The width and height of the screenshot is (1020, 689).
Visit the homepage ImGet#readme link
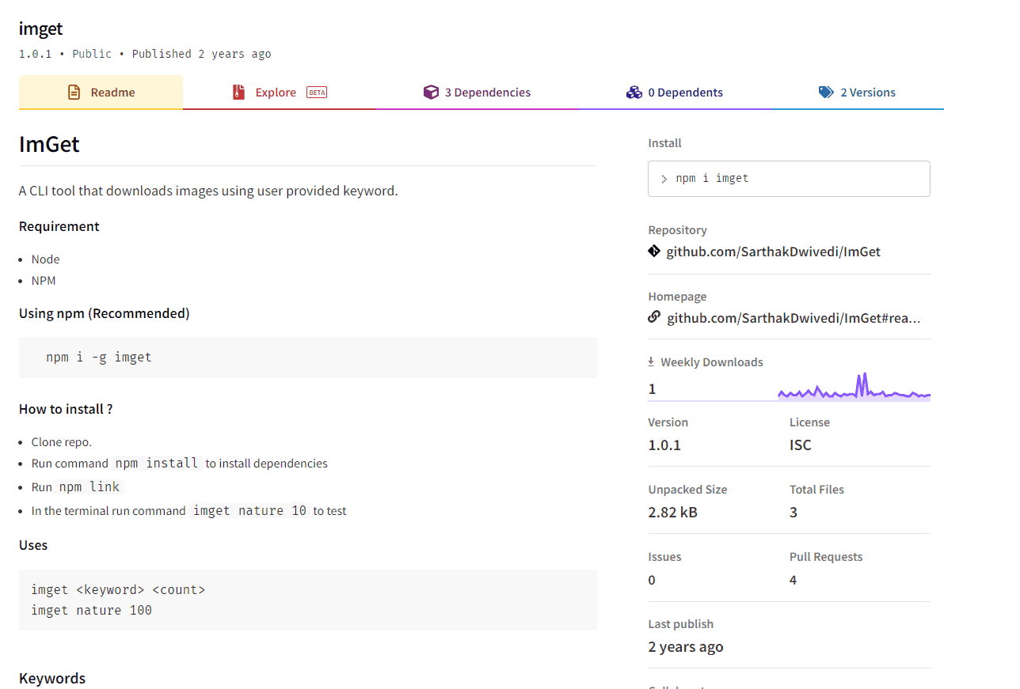coord(794,318)
